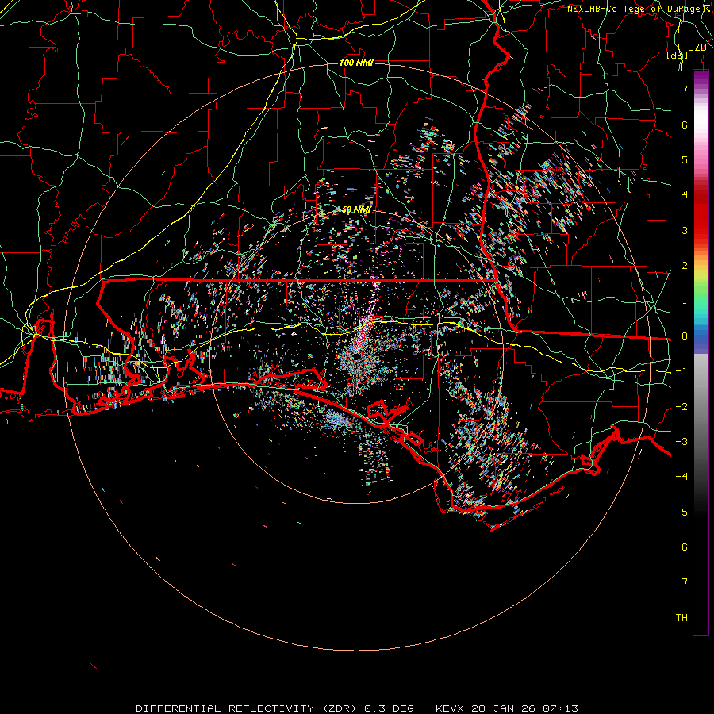Click the "KEVX" station ID in the caption
This screenshot has height=714, width=714.
point(451,708)
